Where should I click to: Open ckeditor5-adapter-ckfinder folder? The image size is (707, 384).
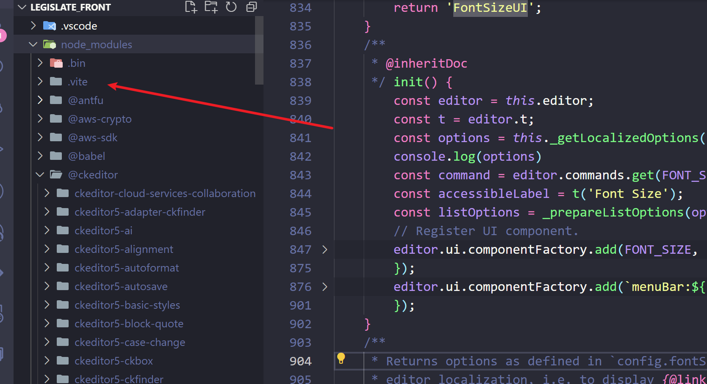click(140, 212)
